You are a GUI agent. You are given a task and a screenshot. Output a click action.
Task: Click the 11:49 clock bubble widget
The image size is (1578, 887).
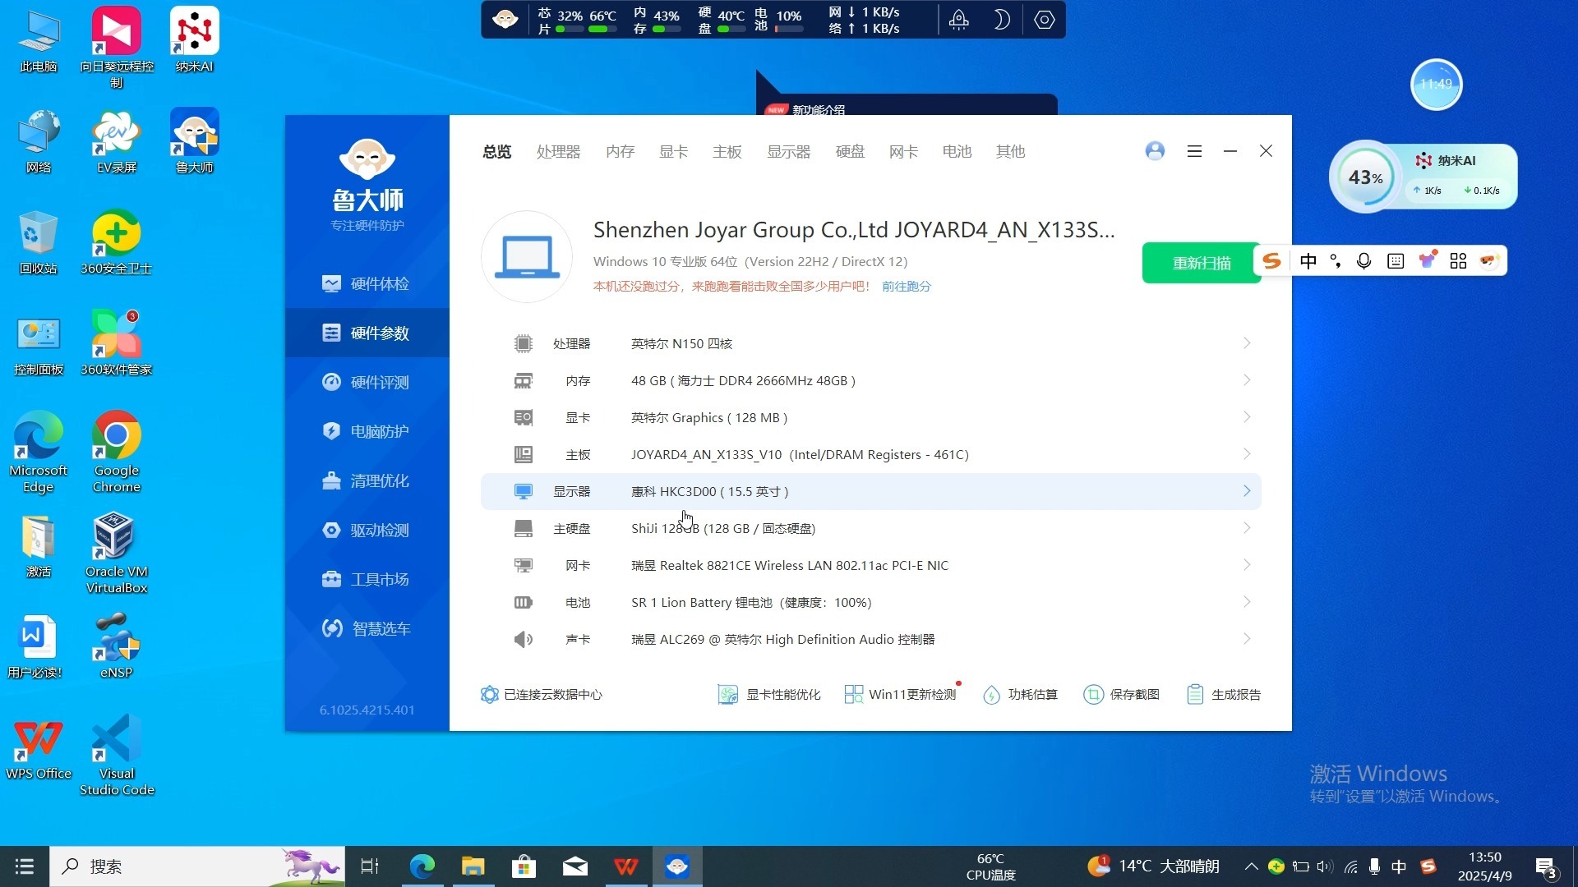pos(1436,84)
